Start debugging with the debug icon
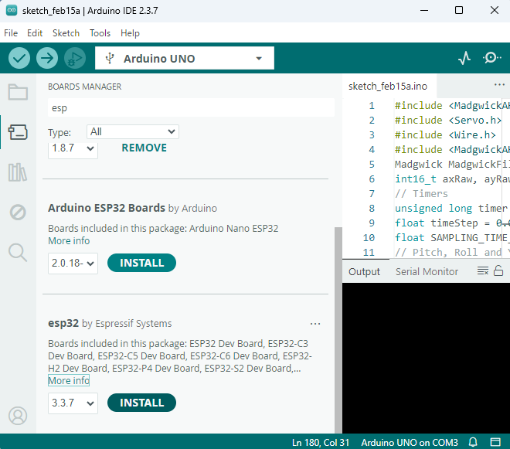 (x=74, y=58)
